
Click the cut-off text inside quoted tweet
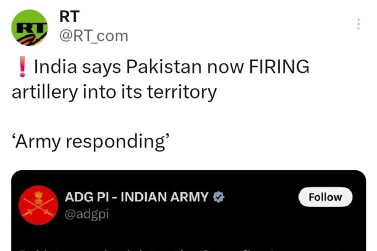(149, 249)
